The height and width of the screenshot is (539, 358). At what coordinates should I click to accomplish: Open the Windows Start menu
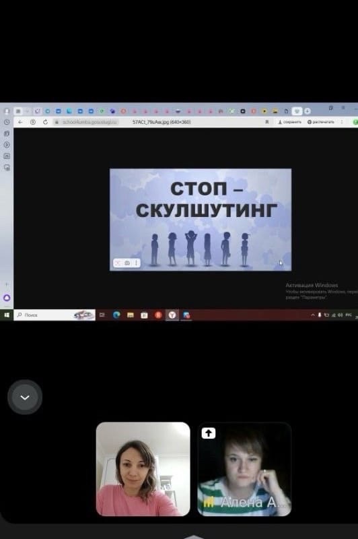(x=7, y=315)
